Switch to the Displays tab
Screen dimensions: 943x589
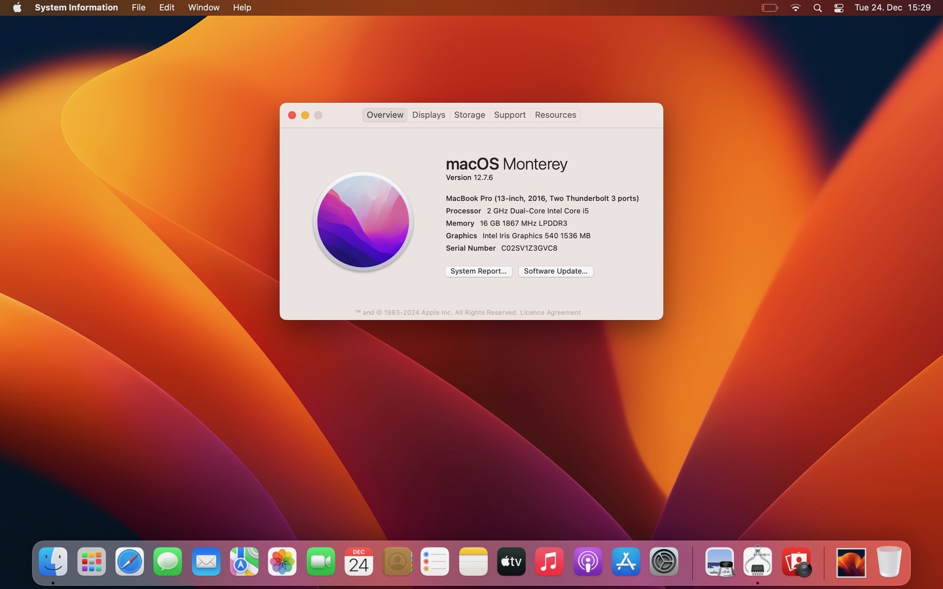(429, 115)
